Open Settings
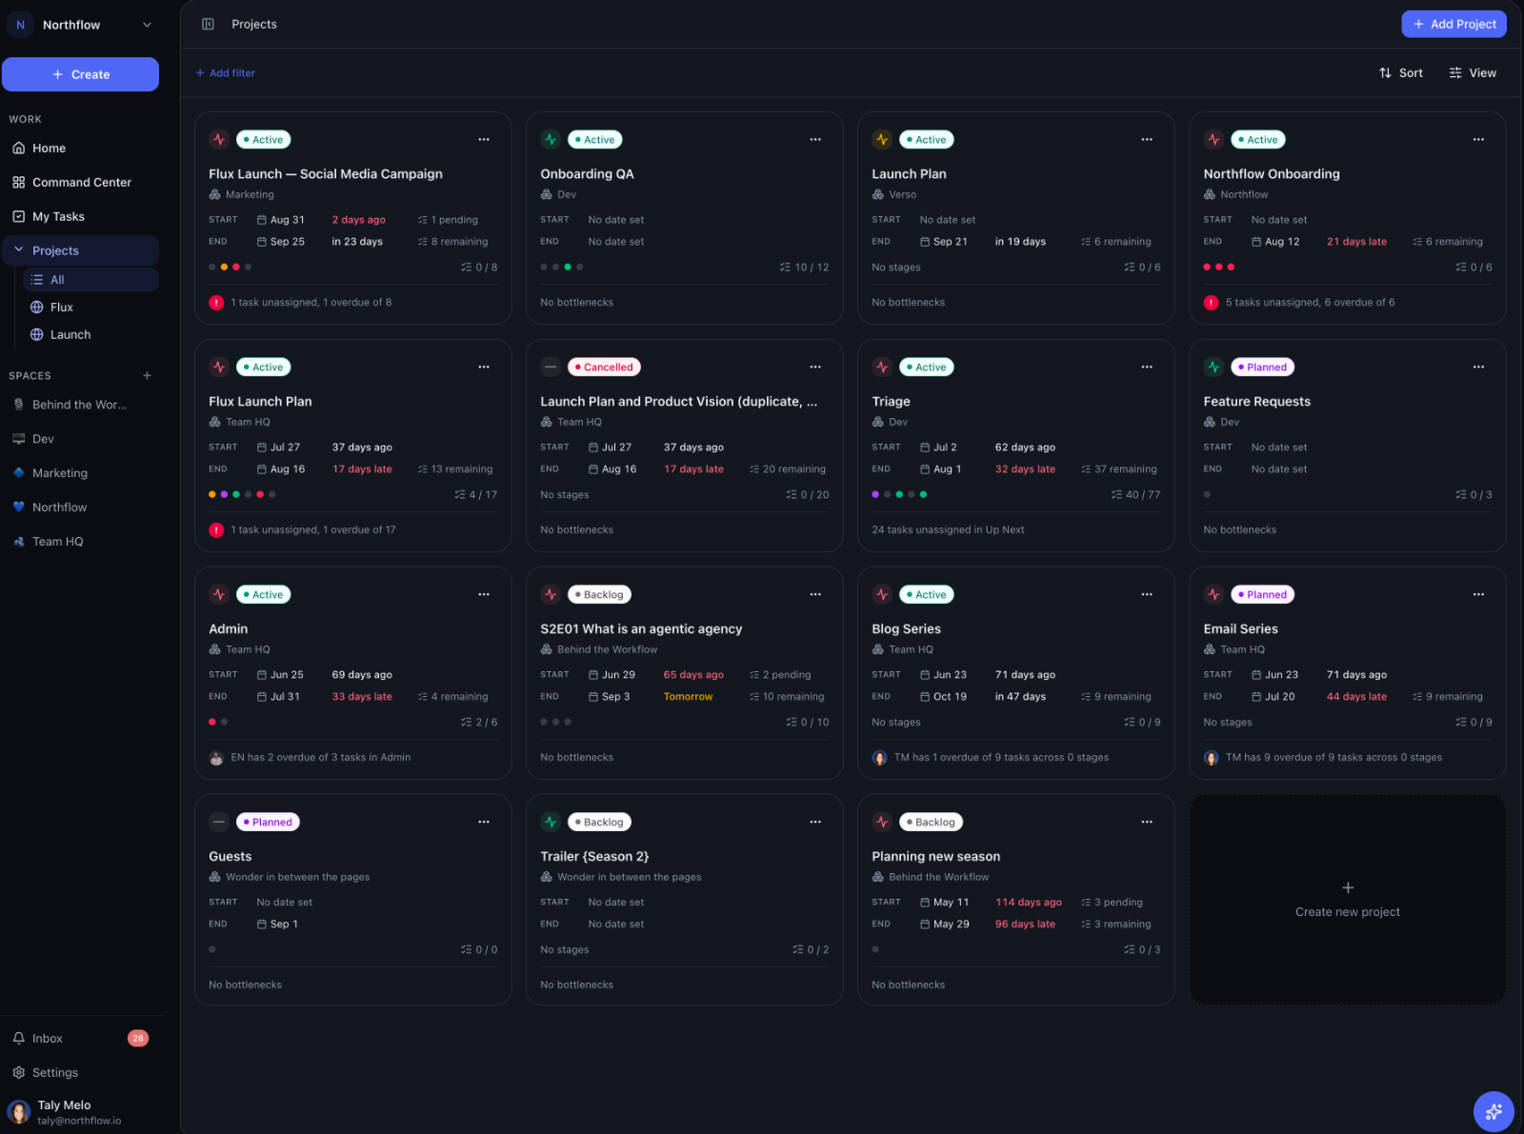Screen dimensions: 1524x1134 (81, 1072)
